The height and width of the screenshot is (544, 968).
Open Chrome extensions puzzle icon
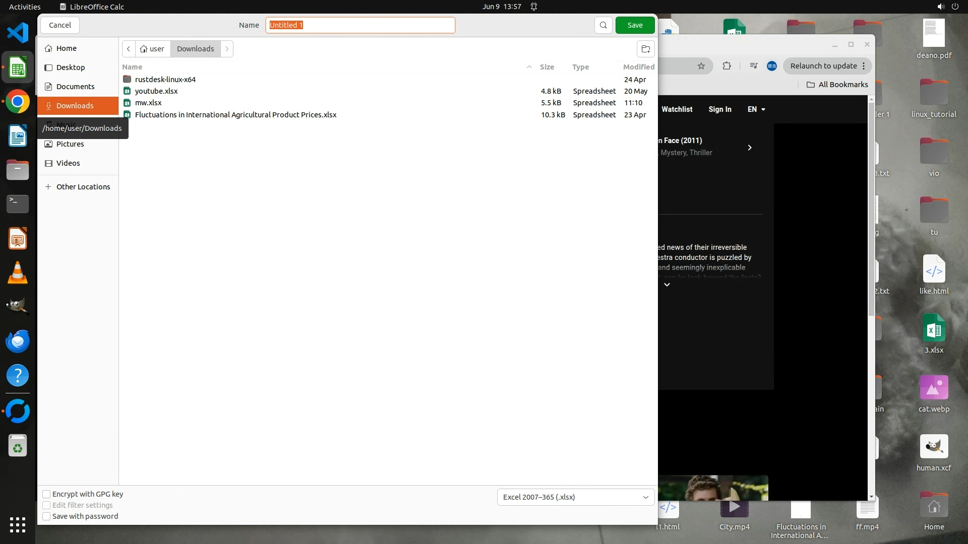[x=727, y=66]
